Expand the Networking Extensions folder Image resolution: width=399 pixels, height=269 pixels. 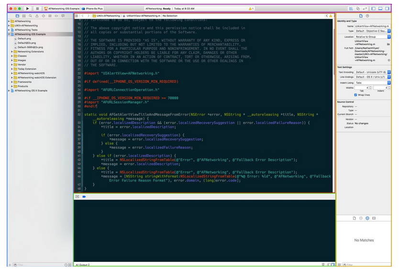click(12, 52)
